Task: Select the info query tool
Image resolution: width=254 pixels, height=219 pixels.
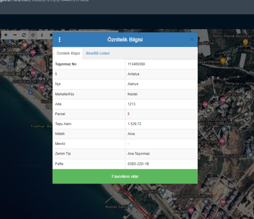Action: tap(42, 35)
